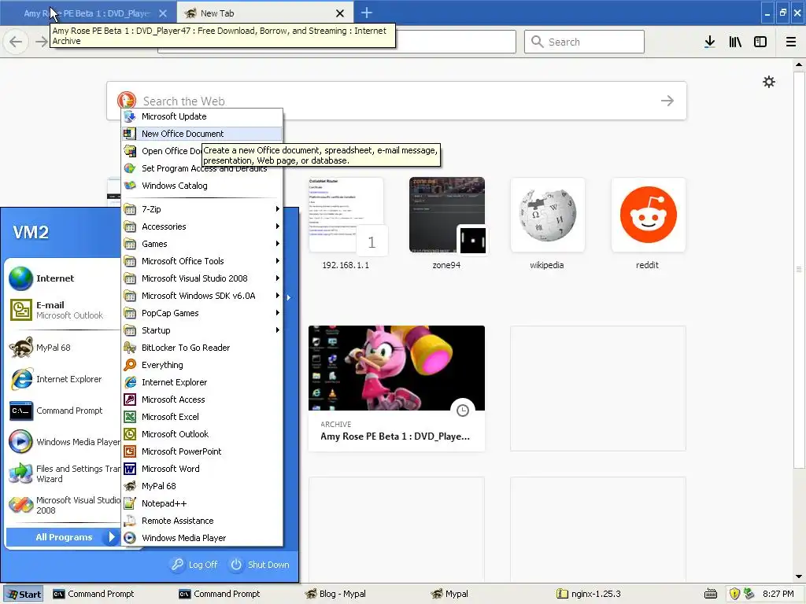This screenshot has height=604, width=806.
Task: Launch BitLocker To Go Reader
Action: (202, 348)
